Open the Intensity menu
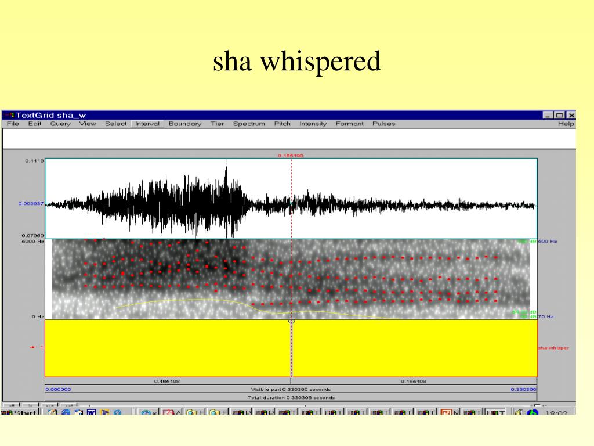The height and width of the screenshot is (446, 594). click(313, 124)
